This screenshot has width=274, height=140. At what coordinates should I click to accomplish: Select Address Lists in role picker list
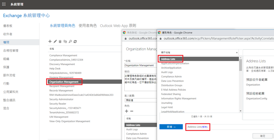(x=199, y=59)
